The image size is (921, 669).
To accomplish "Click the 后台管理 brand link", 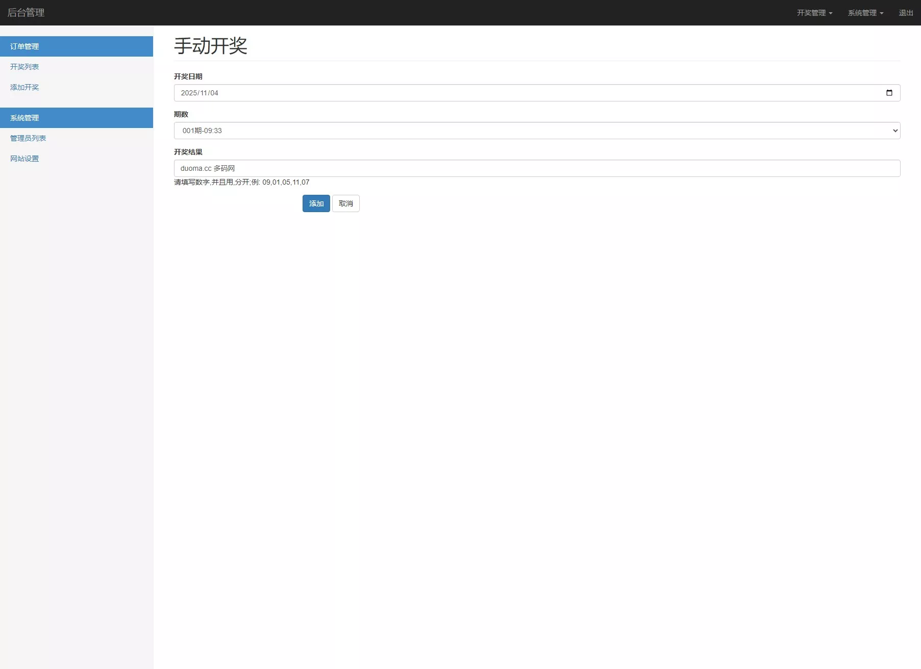I will pyautogui.click(x=26, y=12).
